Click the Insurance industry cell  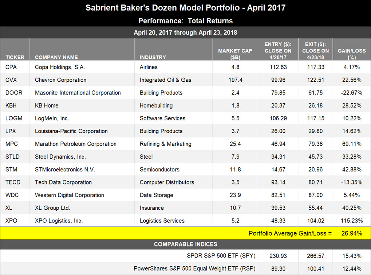click(x=152, y=208)
